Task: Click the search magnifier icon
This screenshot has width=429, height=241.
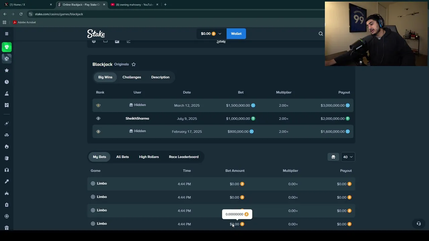Action: coord(321,33)
